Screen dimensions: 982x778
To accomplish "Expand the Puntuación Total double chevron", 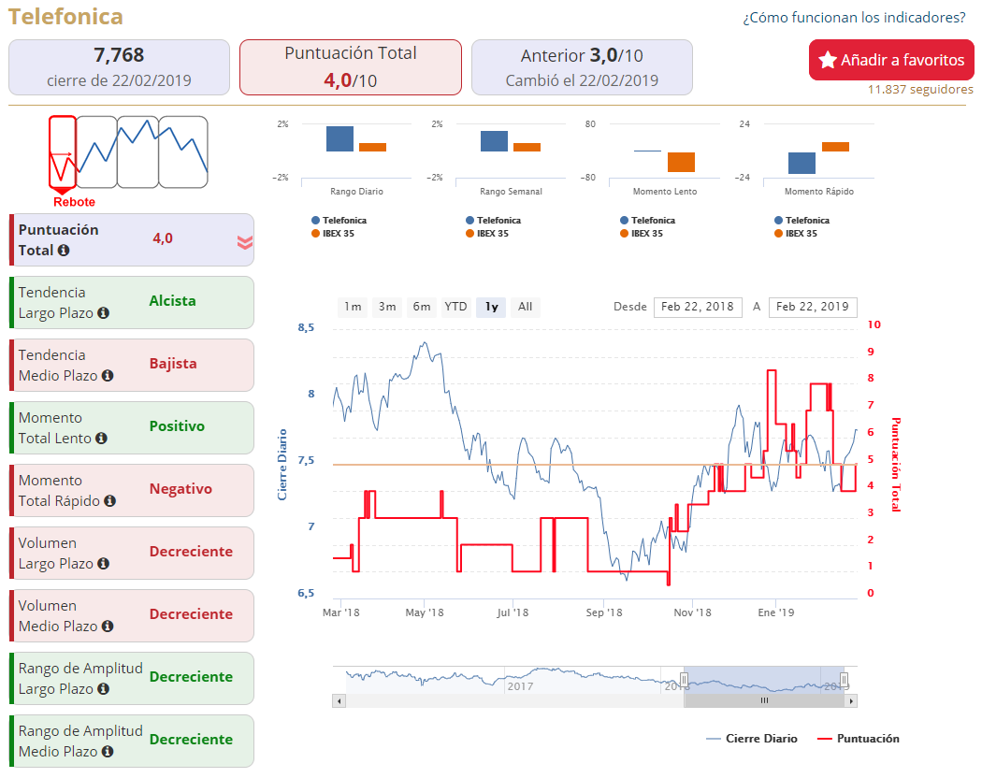I will tap(245, 242).
